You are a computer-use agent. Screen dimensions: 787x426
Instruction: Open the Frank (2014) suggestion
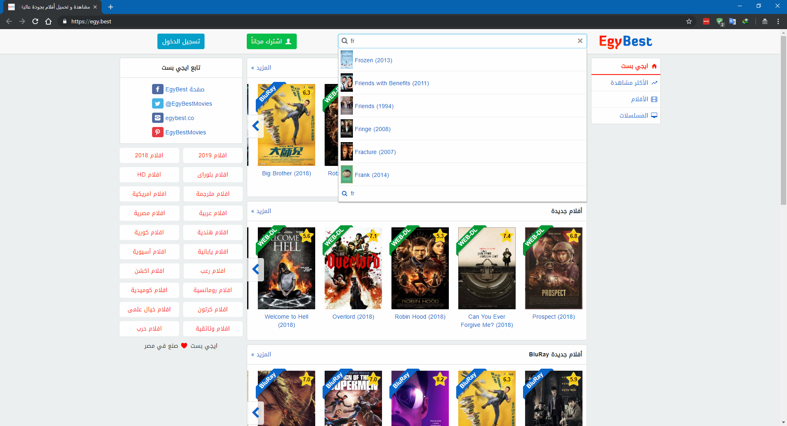click(462, 174)
